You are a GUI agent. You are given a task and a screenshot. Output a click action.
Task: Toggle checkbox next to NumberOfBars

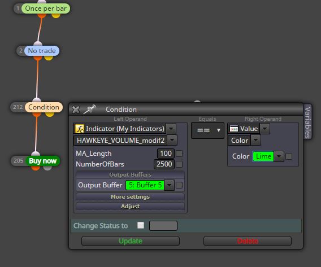coord(179,164)
